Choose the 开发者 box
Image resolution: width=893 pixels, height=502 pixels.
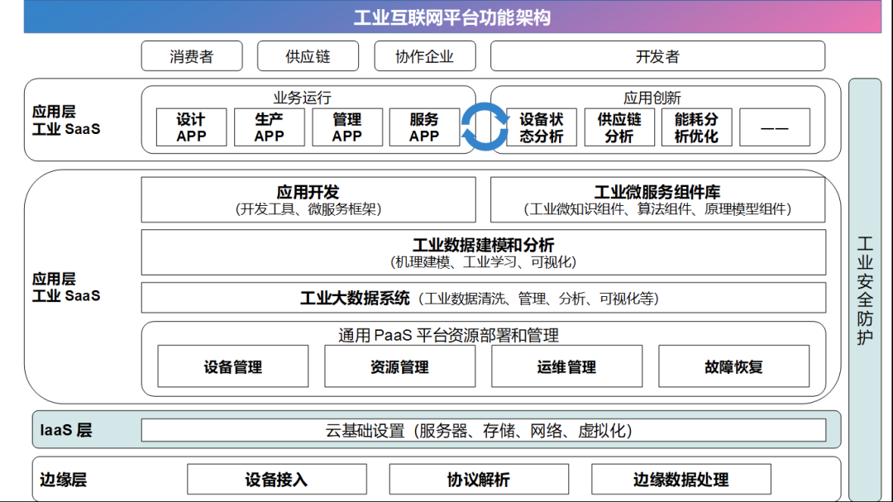point(657,56)
